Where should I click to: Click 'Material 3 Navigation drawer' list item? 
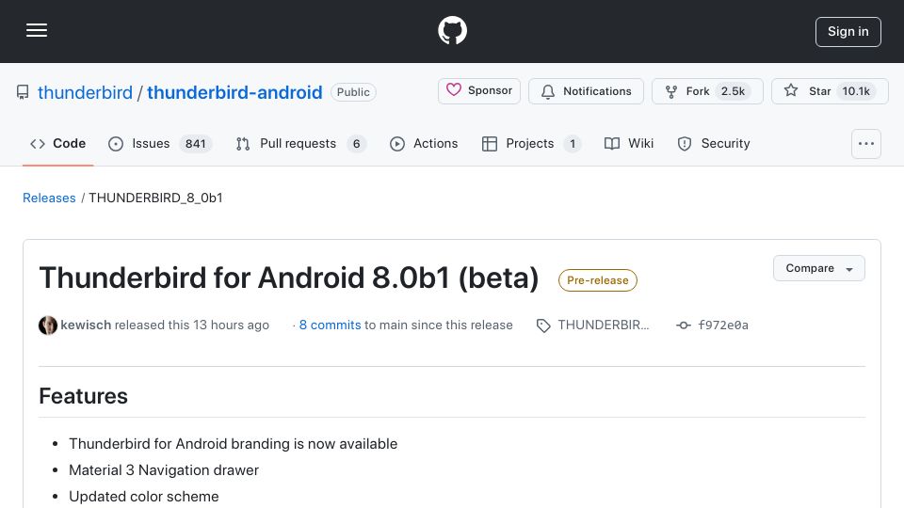tap(164, 470)
